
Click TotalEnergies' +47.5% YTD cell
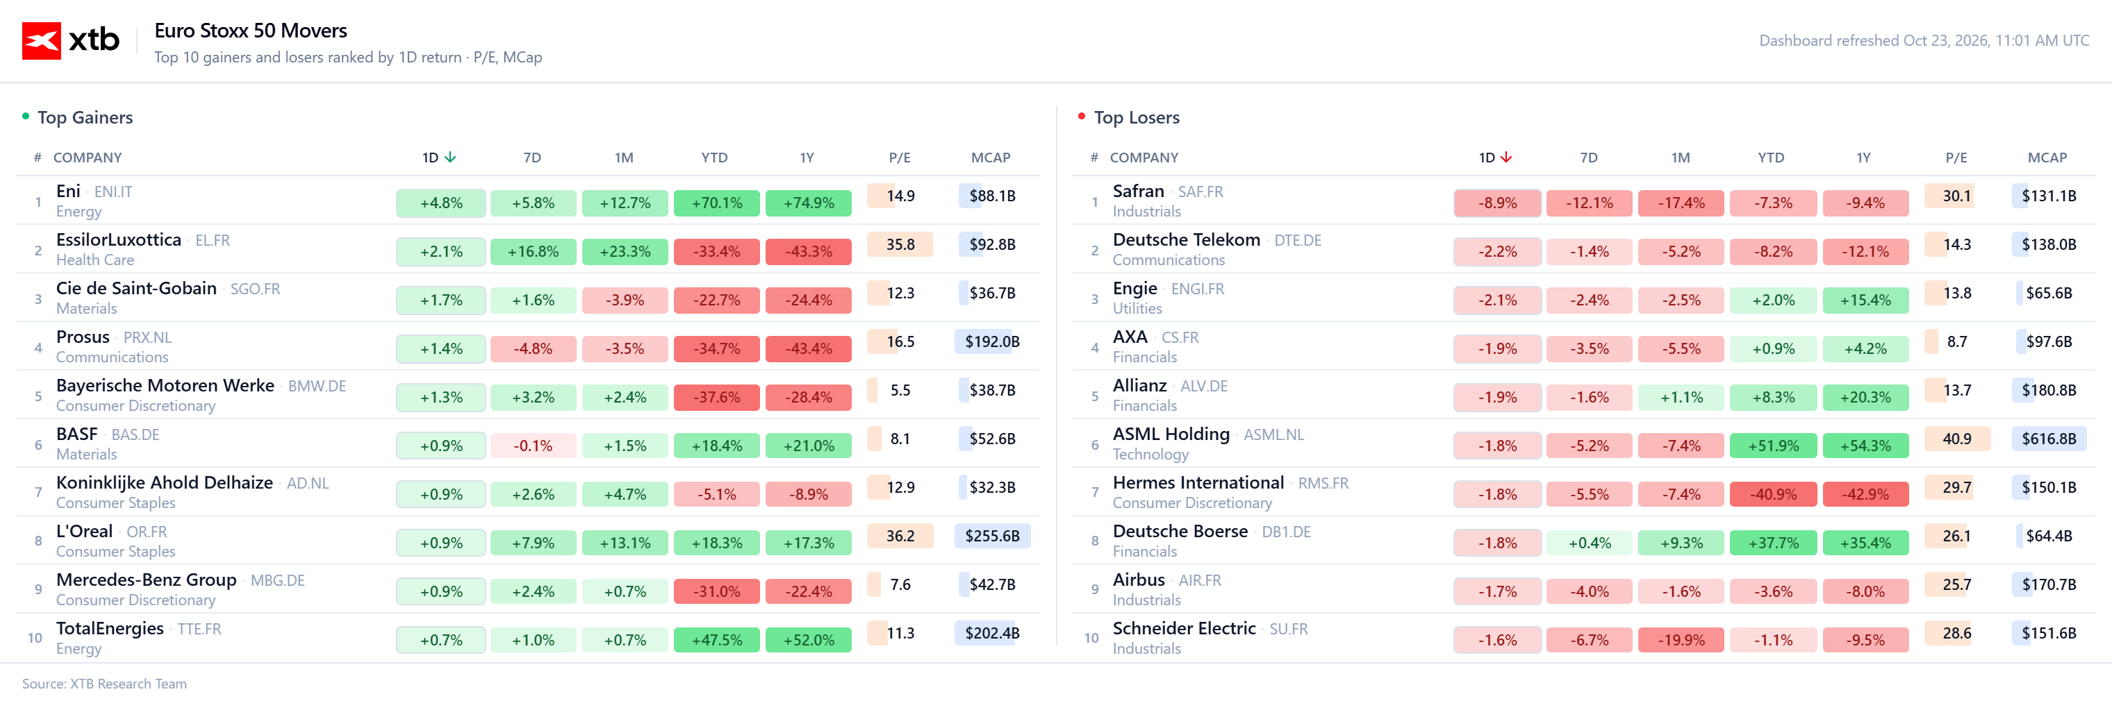coord(716,641)
